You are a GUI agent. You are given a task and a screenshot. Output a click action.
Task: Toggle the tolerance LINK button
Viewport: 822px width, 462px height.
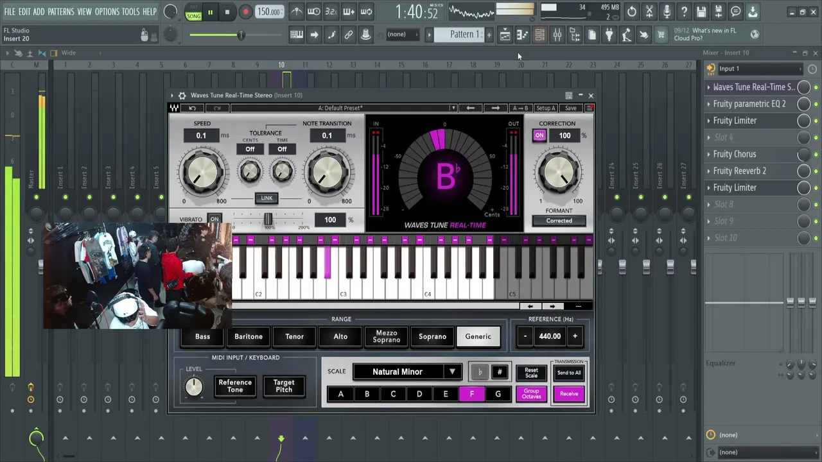pyautogui.click(x=267, y=198)
